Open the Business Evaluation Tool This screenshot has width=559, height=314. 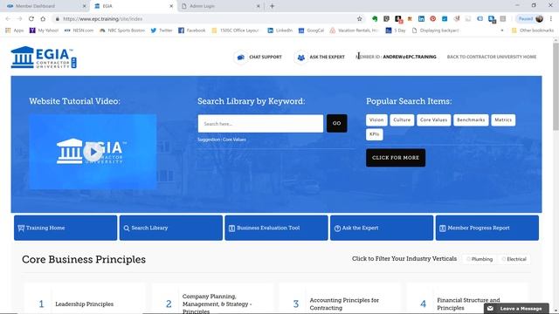(x=276, y=228)
